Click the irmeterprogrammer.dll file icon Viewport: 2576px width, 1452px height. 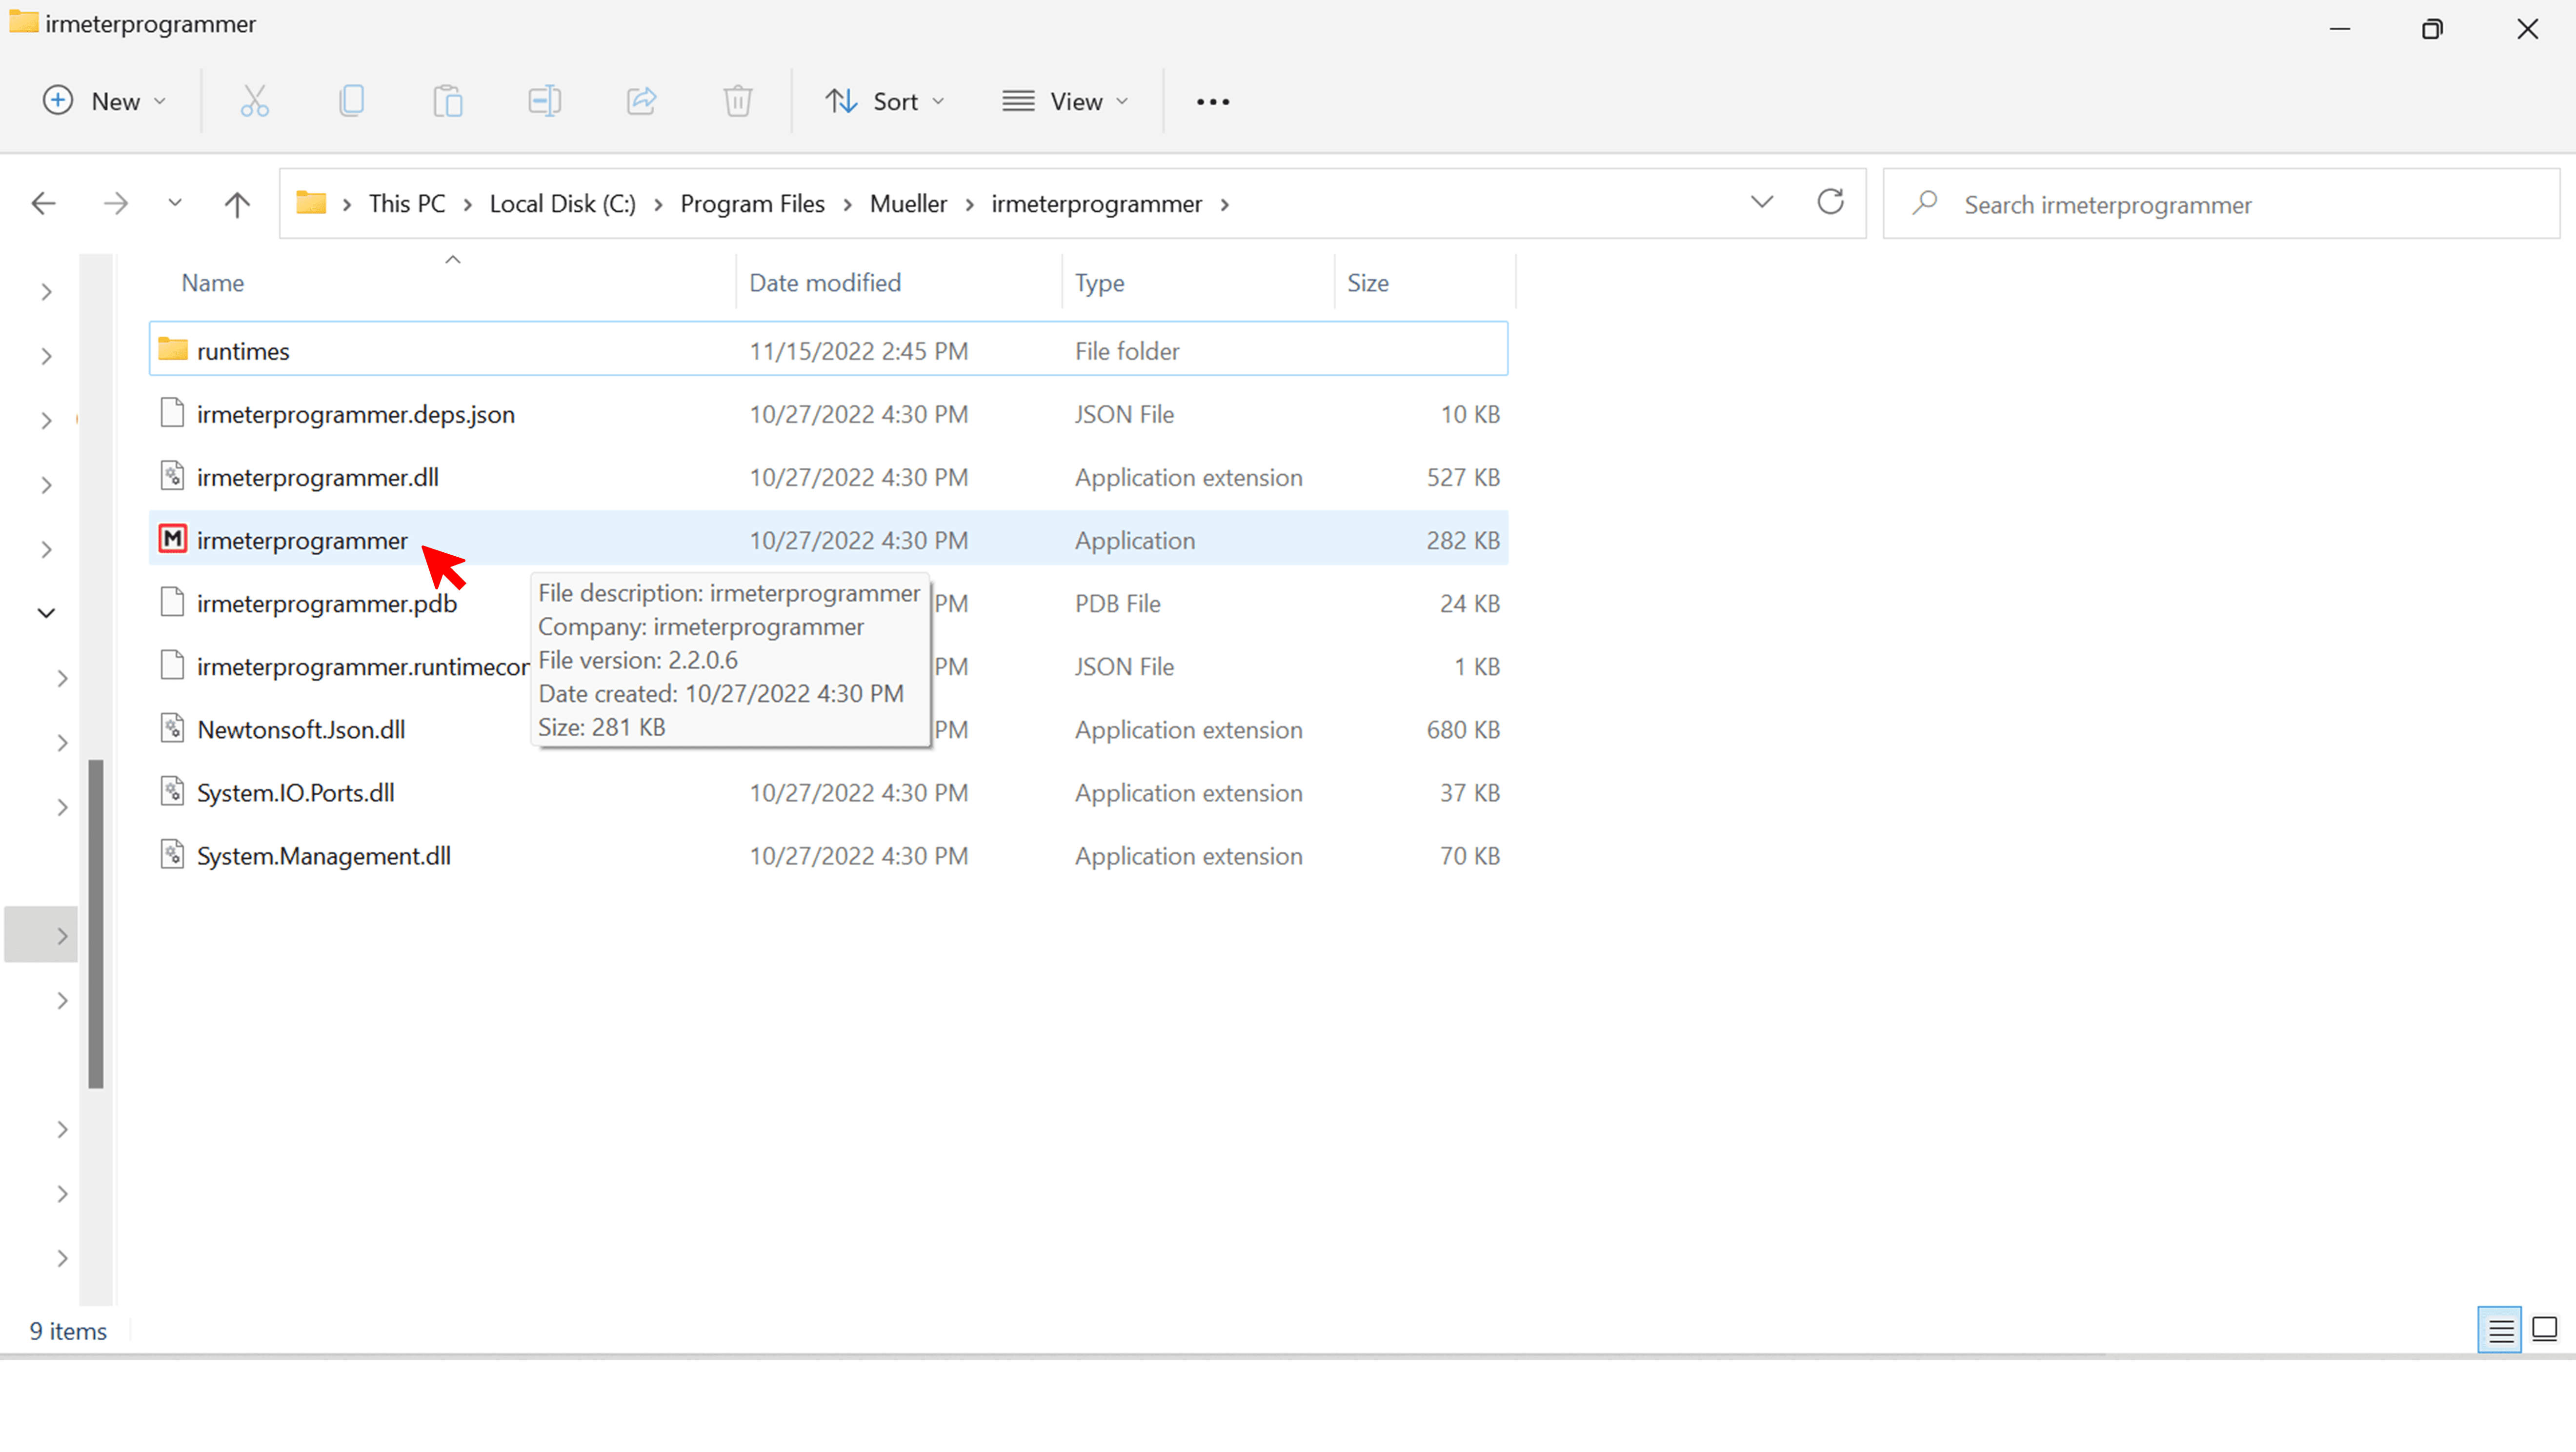(173, 476)
